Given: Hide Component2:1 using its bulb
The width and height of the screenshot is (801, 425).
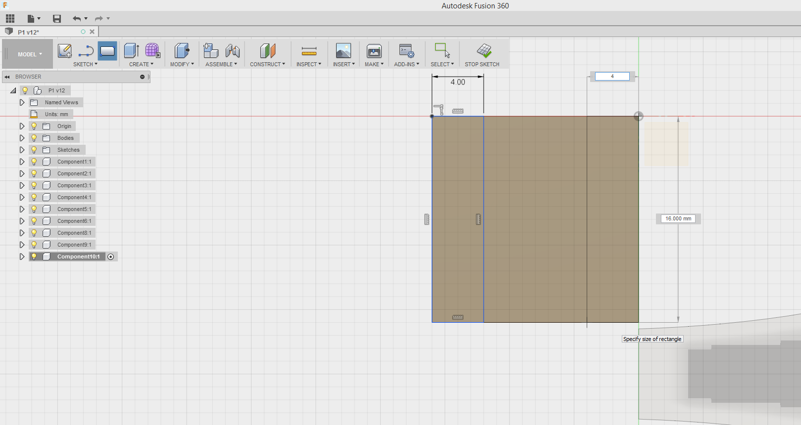Looking at the screenshot, I should (34, 173).
